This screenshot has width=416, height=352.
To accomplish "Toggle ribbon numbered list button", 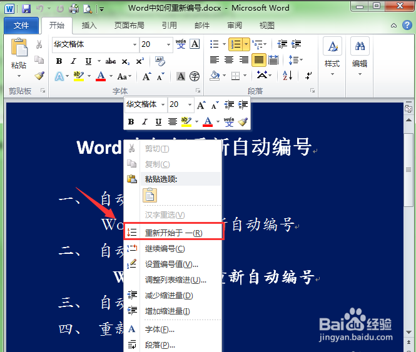I will pos(235,44).
